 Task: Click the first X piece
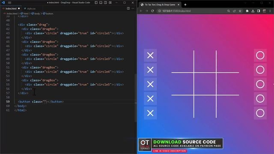pyautogui.click(x=150, y=55)
